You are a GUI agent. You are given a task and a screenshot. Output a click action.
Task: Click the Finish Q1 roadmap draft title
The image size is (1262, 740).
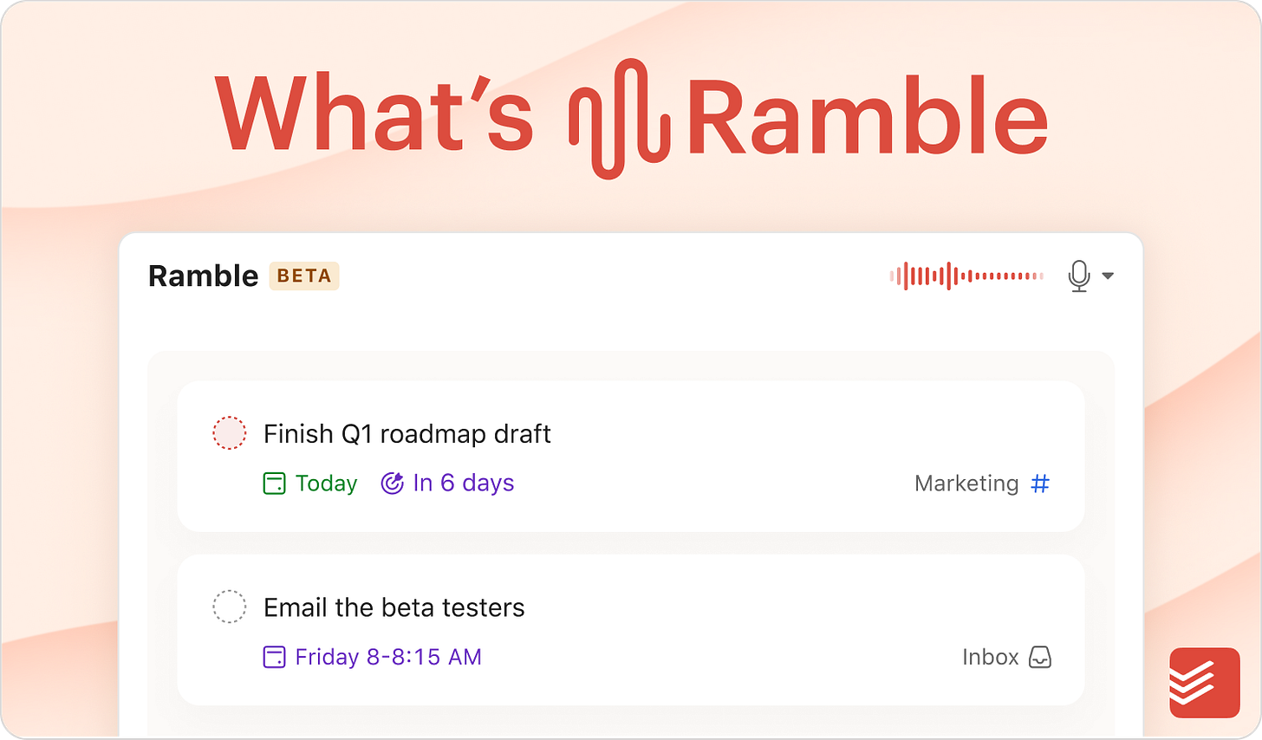(x=407, y=433)
